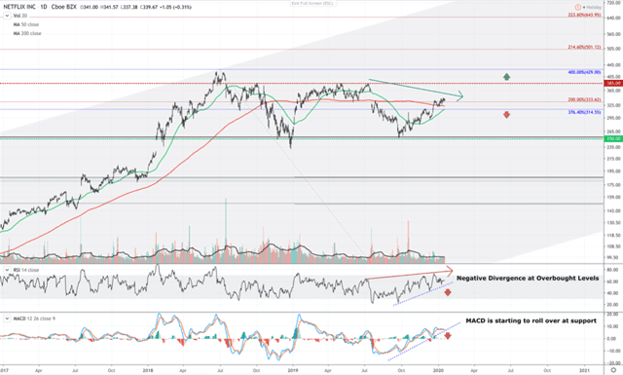
Task: Collapse the RSI pane legend chevron
Action: [7, 270]
